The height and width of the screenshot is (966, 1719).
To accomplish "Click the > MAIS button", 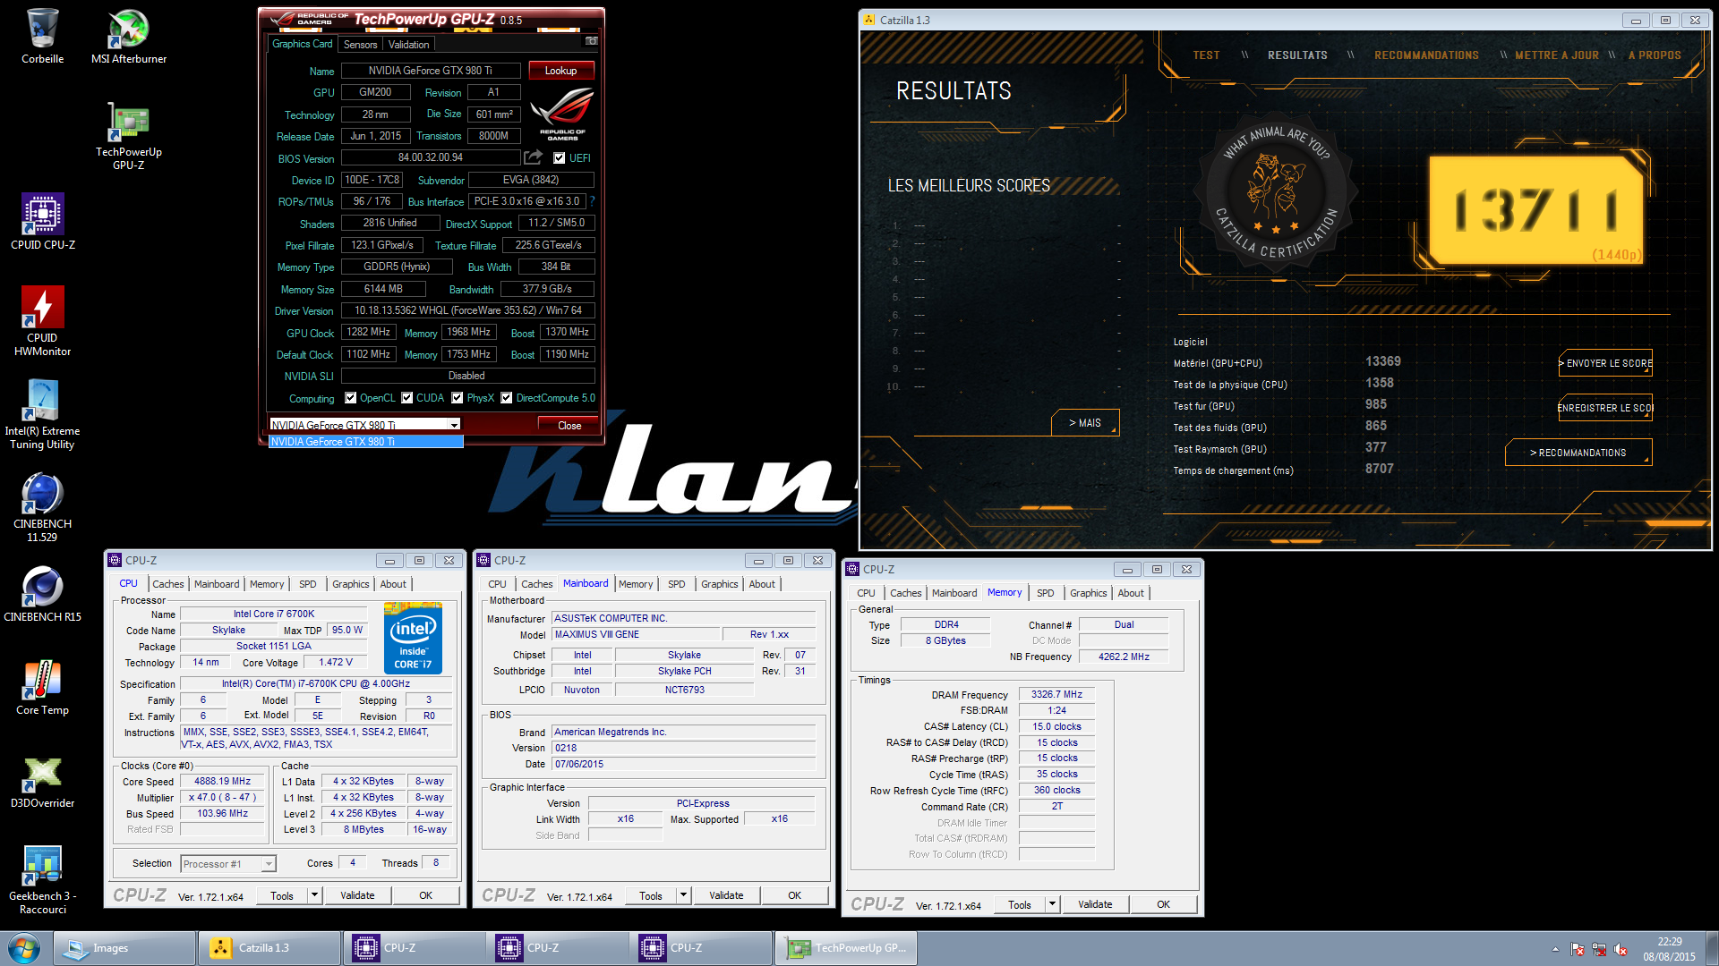I will point(1085,423).
